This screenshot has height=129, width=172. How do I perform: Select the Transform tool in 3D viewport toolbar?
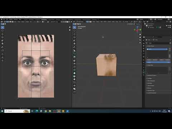pos(74,44)
